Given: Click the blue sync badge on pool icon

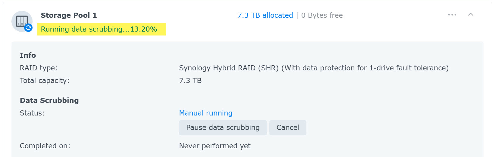Looking at the screenshot, I should 28,28.
